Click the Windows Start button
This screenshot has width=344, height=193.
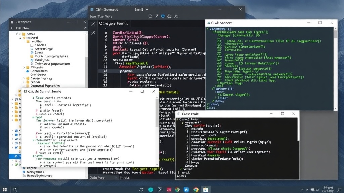click(x=5, y=190)
